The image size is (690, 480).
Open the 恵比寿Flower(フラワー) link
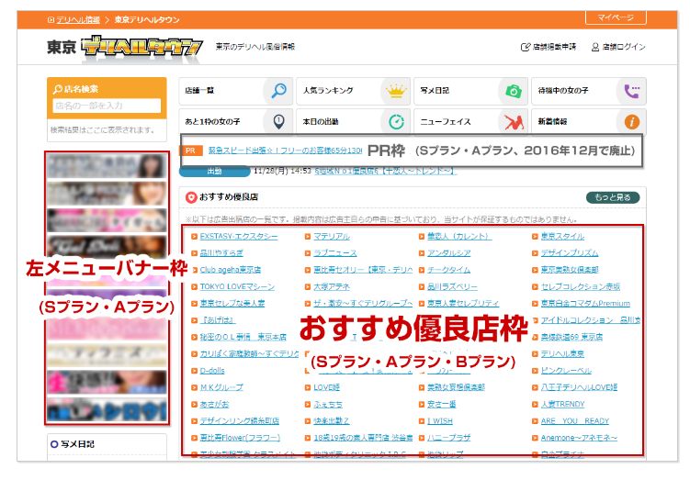pos(240,438)
